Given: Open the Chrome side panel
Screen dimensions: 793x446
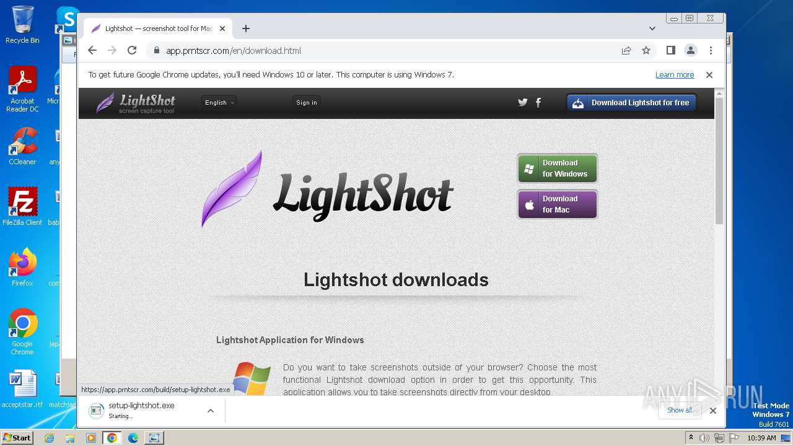Looking at the screenshot, I should 670,50.
